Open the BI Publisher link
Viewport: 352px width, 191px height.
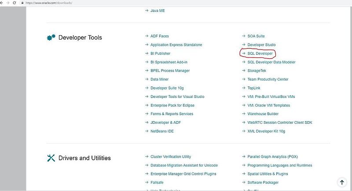[x=160, y=54]
